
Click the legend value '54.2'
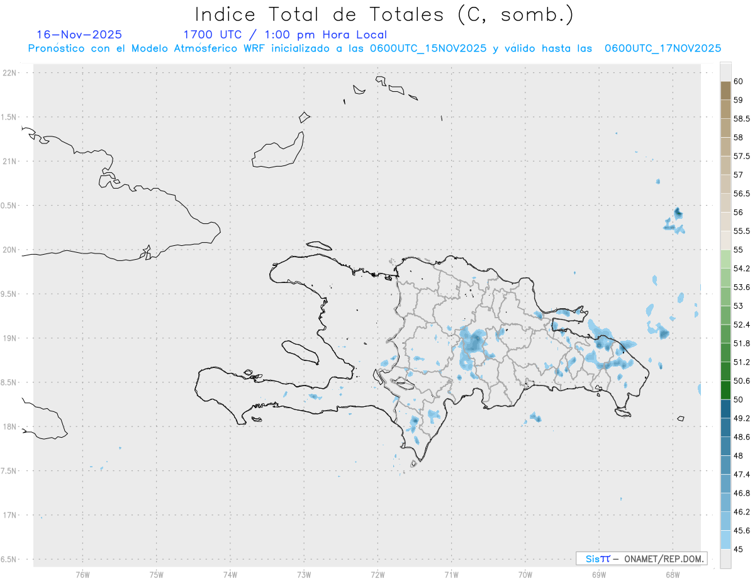[x=741, y=269]
